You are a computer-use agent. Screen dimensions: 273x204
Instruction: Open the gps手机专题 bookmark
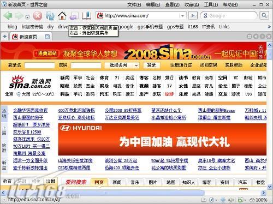tap(150, 27)
